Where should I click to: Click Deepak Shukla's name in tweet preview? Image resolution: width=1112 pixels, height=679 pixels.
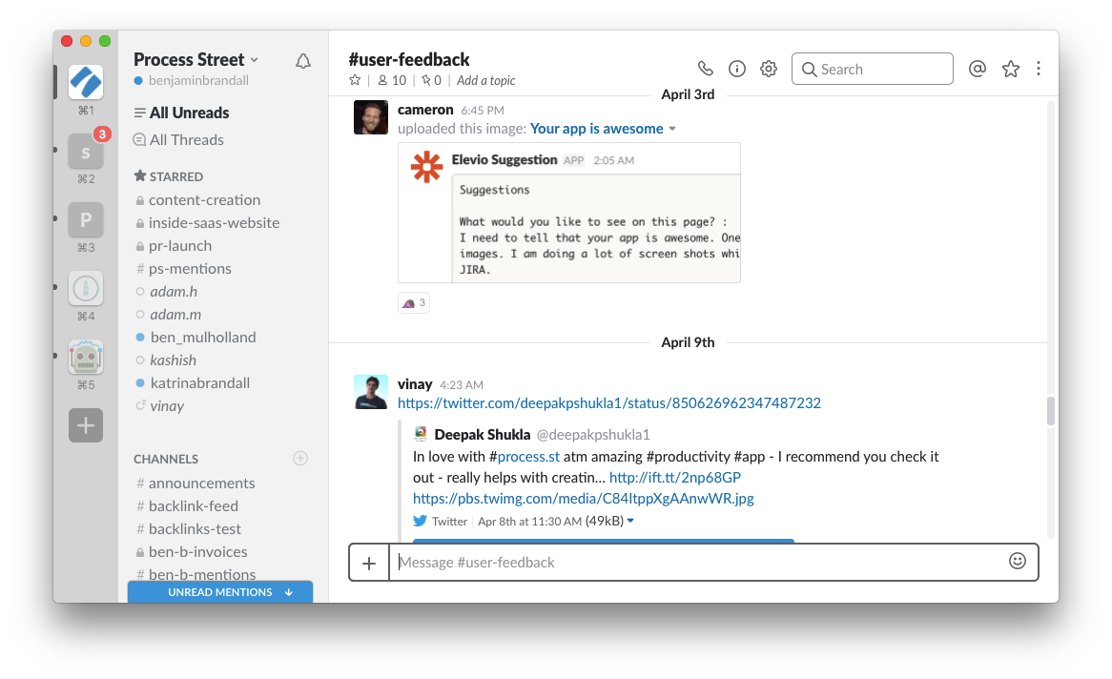point(483,434)
